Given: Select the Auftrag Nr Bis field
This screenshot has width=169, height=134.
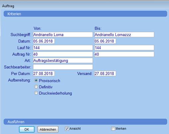Looking at the screenshot, I should click(124, 54).
